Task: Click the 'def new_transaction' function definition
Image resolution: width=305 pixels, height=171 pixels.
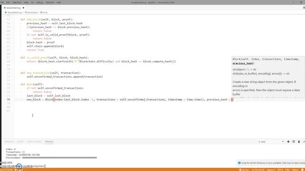Action: 51,73
